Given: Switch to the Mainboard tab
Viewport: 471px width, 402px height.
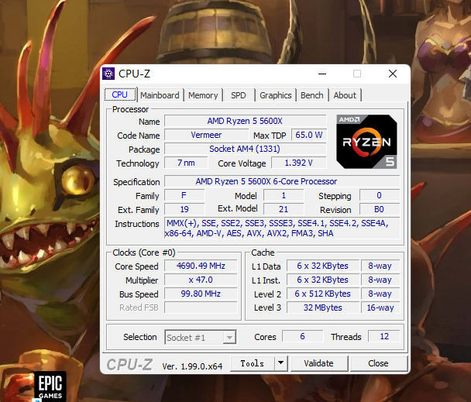Looking at the screenshot, I should [x=160, y=95].
